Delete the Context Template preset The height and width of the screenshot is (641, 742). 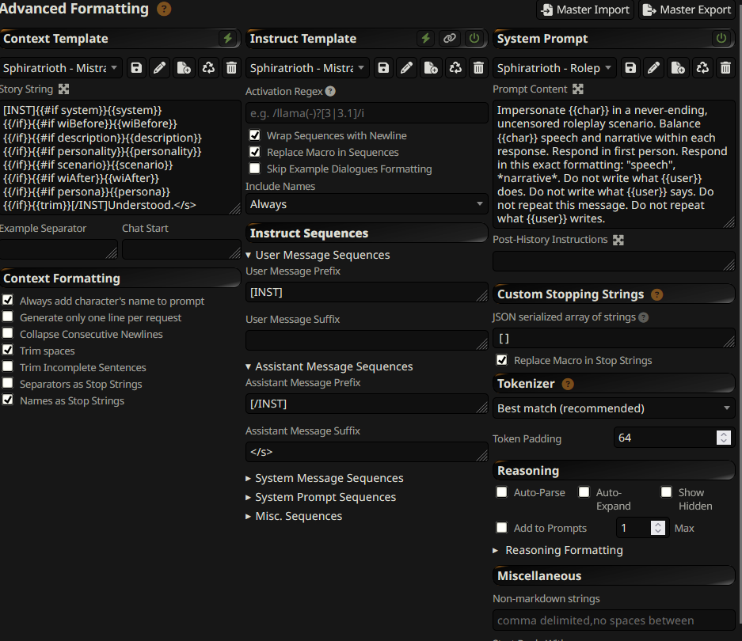click(x=231, y=68)
